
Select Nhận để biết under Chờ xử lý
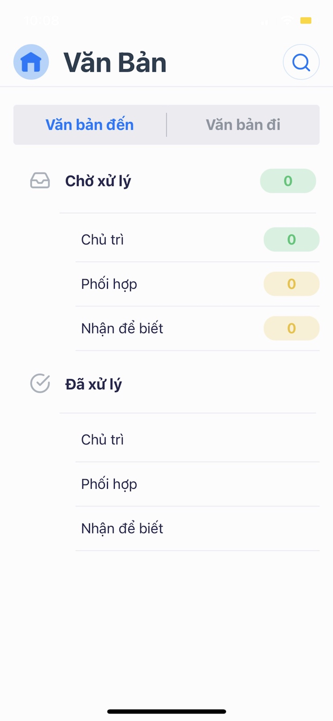pyautogui.click(x=197, y=328)
